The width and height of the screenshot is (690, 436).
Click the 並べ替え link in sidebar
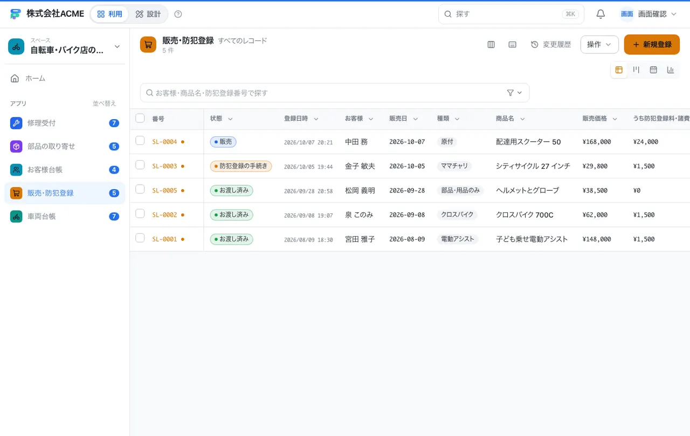pyautogui.click(x=104, y=103)
